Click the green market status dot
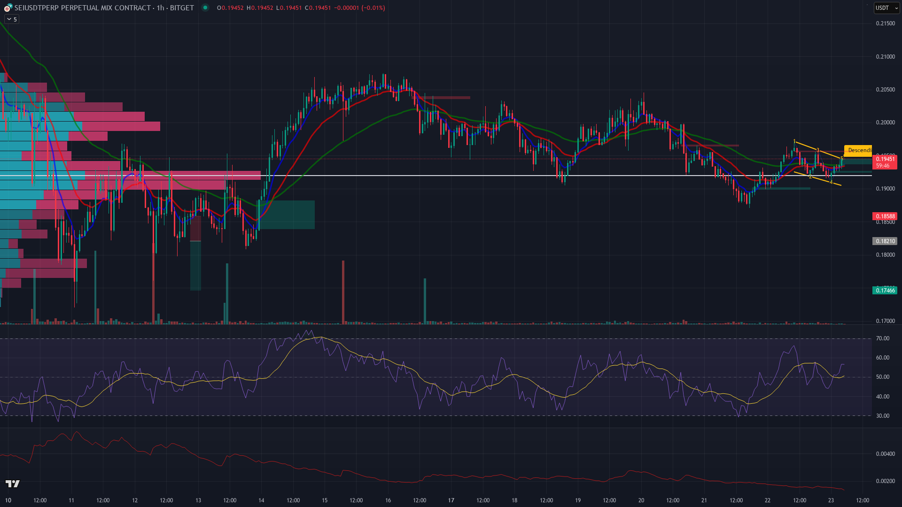 click(x=205, y=8)
